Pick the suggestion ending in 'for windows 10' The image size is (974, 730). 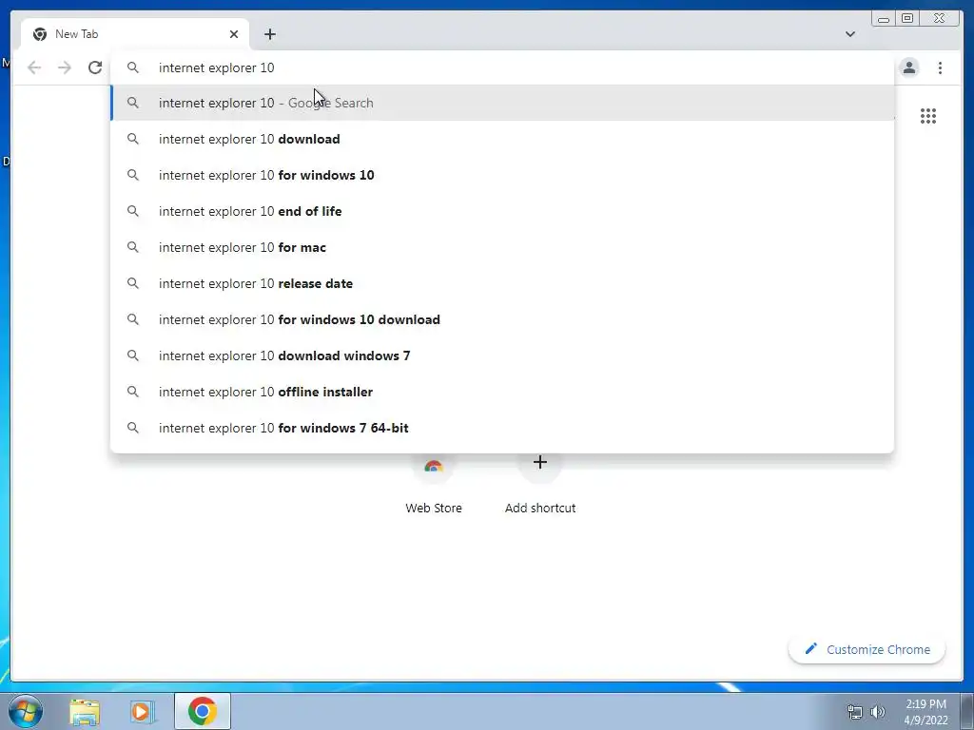tap(502, 175)
